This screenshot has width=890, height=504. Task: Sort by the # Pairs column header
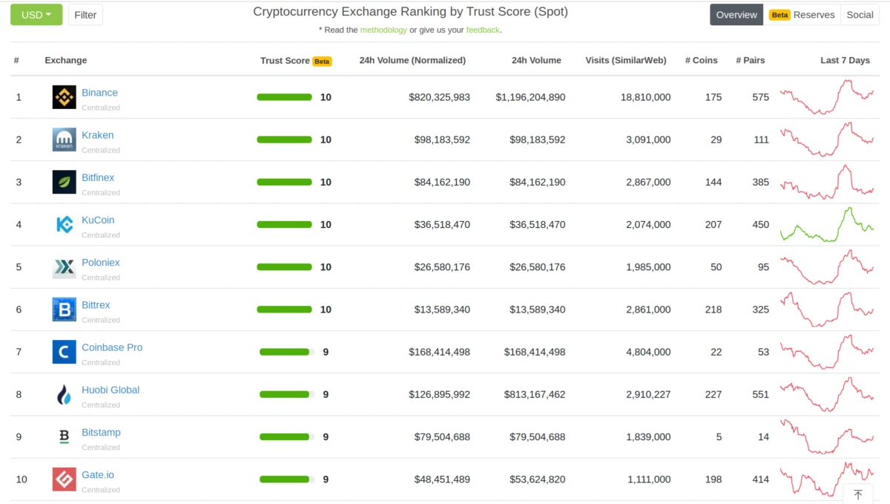coord(751,60)
